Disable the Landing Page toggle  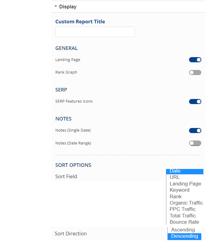point(195,60)
